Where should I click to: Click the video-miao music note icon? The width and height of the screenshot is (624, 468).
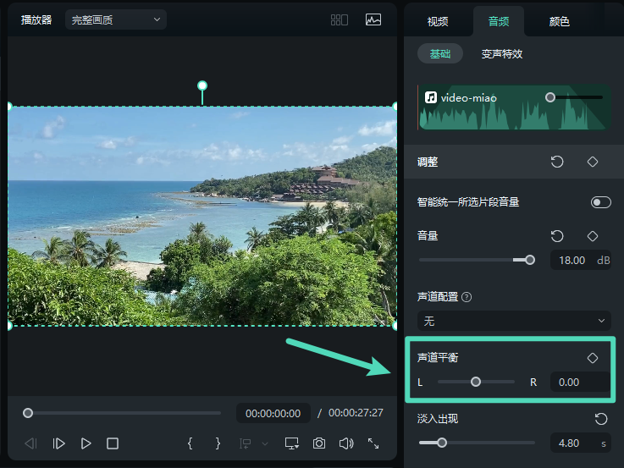pos(431,97)
